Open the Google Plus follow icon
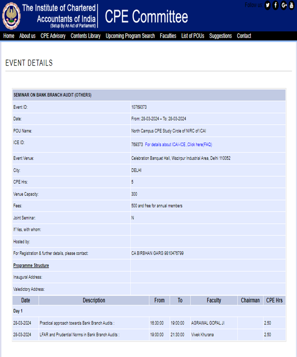297x357 pixels. tap(284, 5)
